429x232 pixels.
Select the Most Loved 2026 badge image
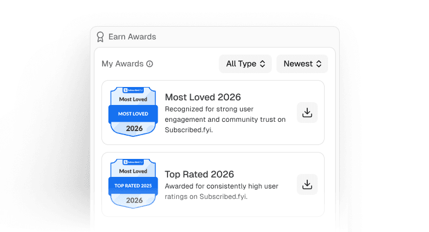coord(133,111)
